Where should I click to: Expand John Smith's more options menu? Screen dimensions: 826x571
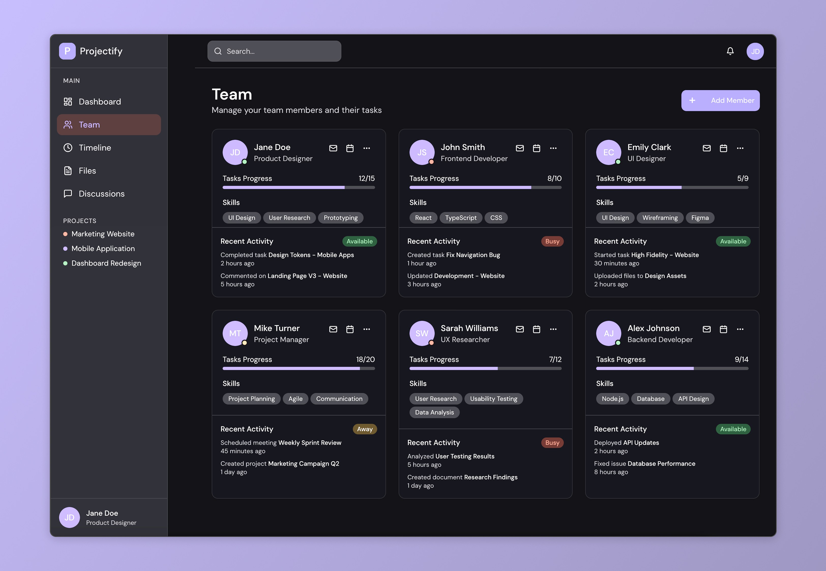pos(553,148)
